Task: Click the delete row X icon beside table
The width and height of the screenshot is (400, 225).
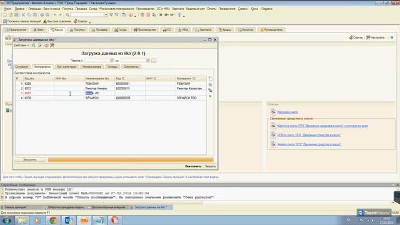Action: 210,96
